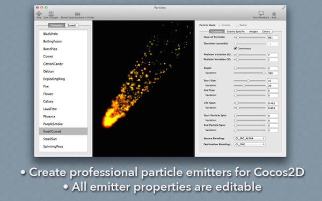Image resolution: width=322 pixels, height=201 pixels.
Task: Switch to the Samples tab
Action: pos(57,25)
